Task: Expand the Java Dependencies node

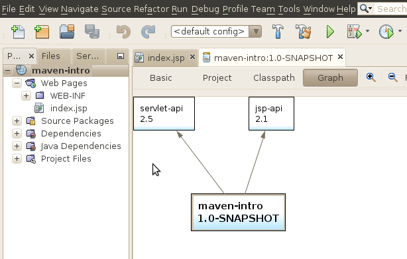Action: [x=17, y=146]
